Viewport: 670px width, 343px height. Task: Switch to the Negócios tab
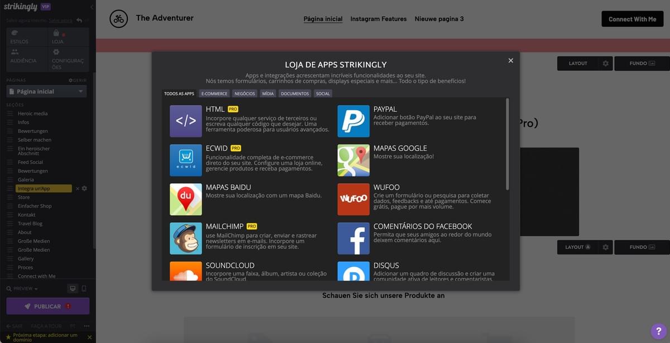coord(245,94)
